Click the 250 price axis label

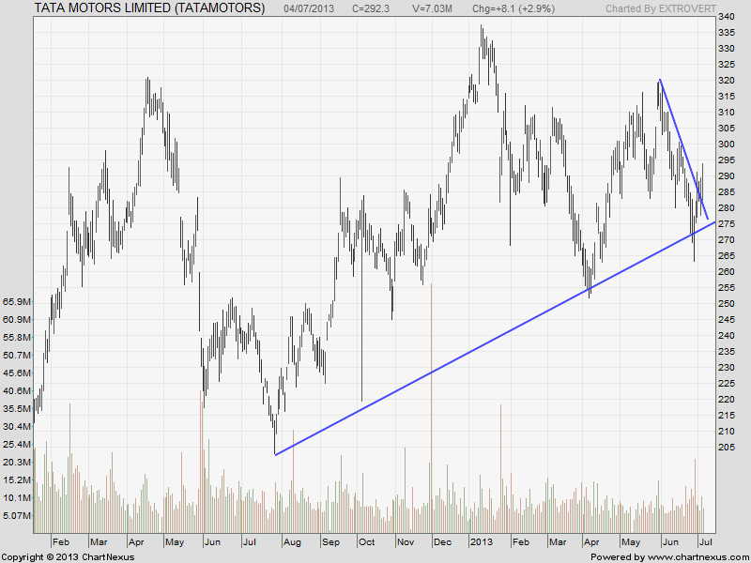click(726, 304)
